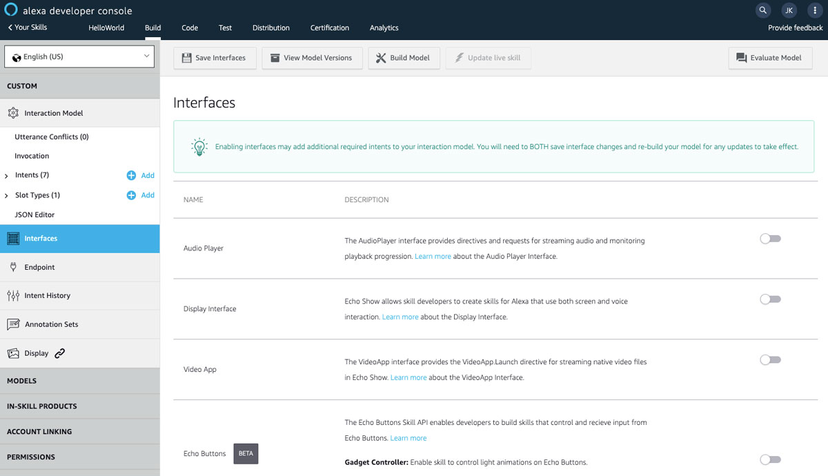
Task: Click the BETA badge next to Echo Buttons
Action: pos(246,454)
